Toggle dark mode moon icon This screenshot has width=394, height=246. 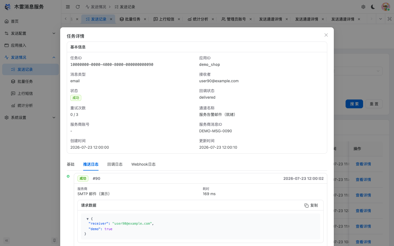pos(373,7)
